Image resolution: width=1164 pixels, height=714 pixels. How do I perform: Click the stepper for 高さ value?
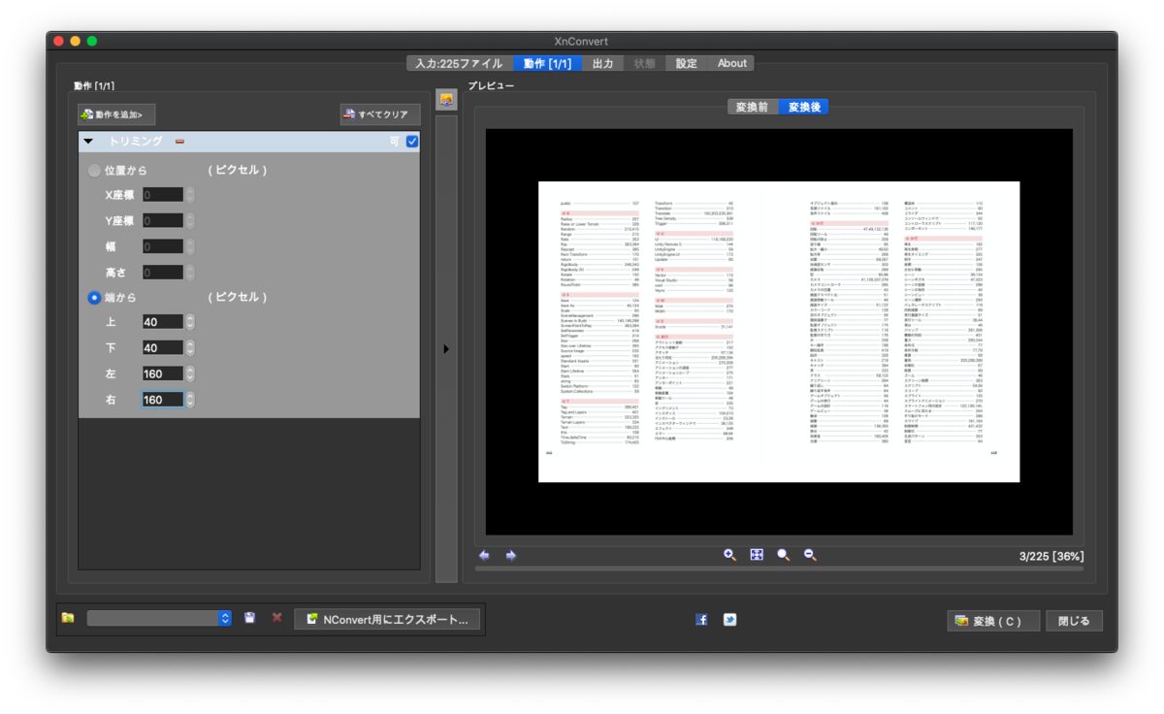190,273
